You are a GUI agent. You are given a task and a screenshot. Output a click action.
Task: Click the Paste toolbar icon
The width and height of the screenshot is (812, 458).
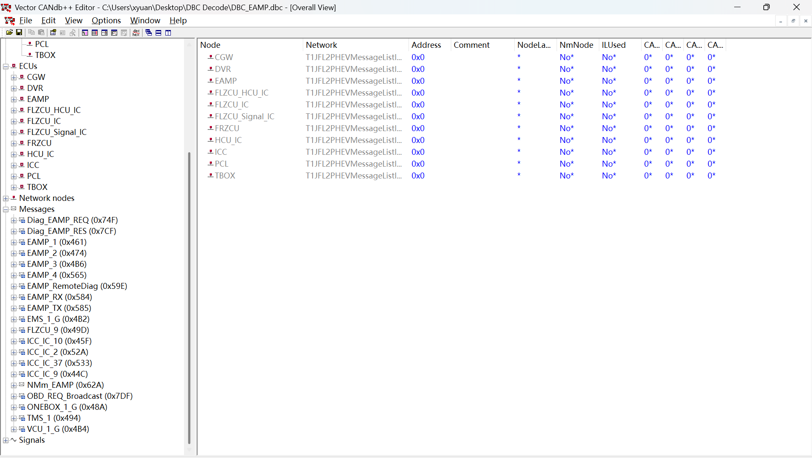pos(41,33)
